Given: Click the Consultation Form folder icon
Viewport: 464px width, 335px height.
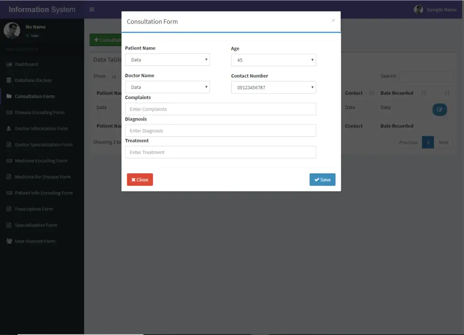Looking at the screenshot, I should (x=9, y=96).
